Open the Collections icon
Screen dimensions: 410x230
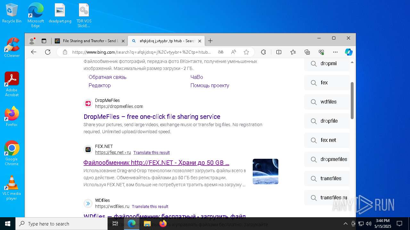(307, 52)
